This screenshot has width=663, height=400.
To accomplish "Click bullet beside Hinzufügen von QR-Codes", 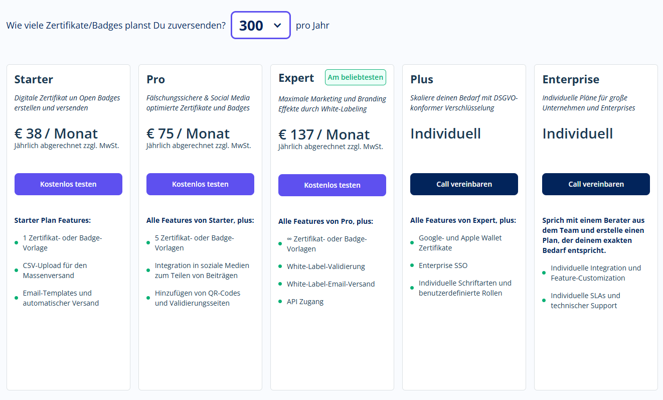I will (148, 298).
